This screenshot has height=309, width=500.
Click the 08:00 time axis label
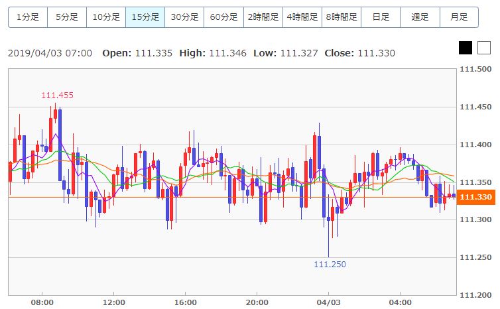(42, 302)
